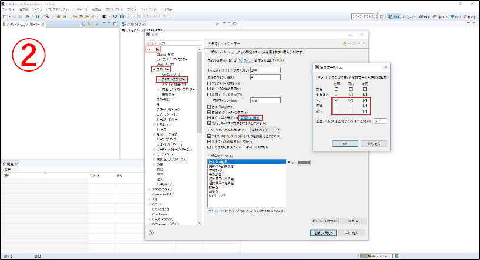Collapse the 一般 (General) tree node

(150, 50)
